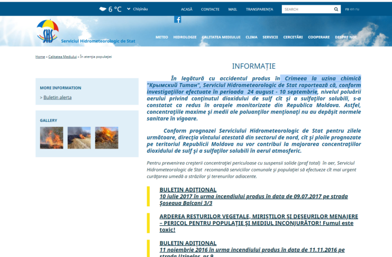The height and width of the screenshot is (257, 392).
Task: Open the CALITATEA MEDIULUI navigation menu
Action: (221, 37)
